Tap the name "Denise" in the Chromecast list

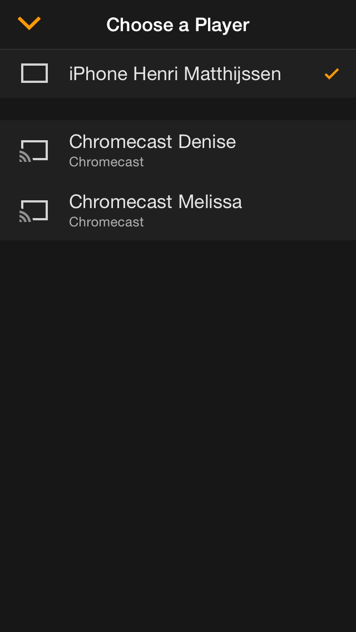coord(207,142)
